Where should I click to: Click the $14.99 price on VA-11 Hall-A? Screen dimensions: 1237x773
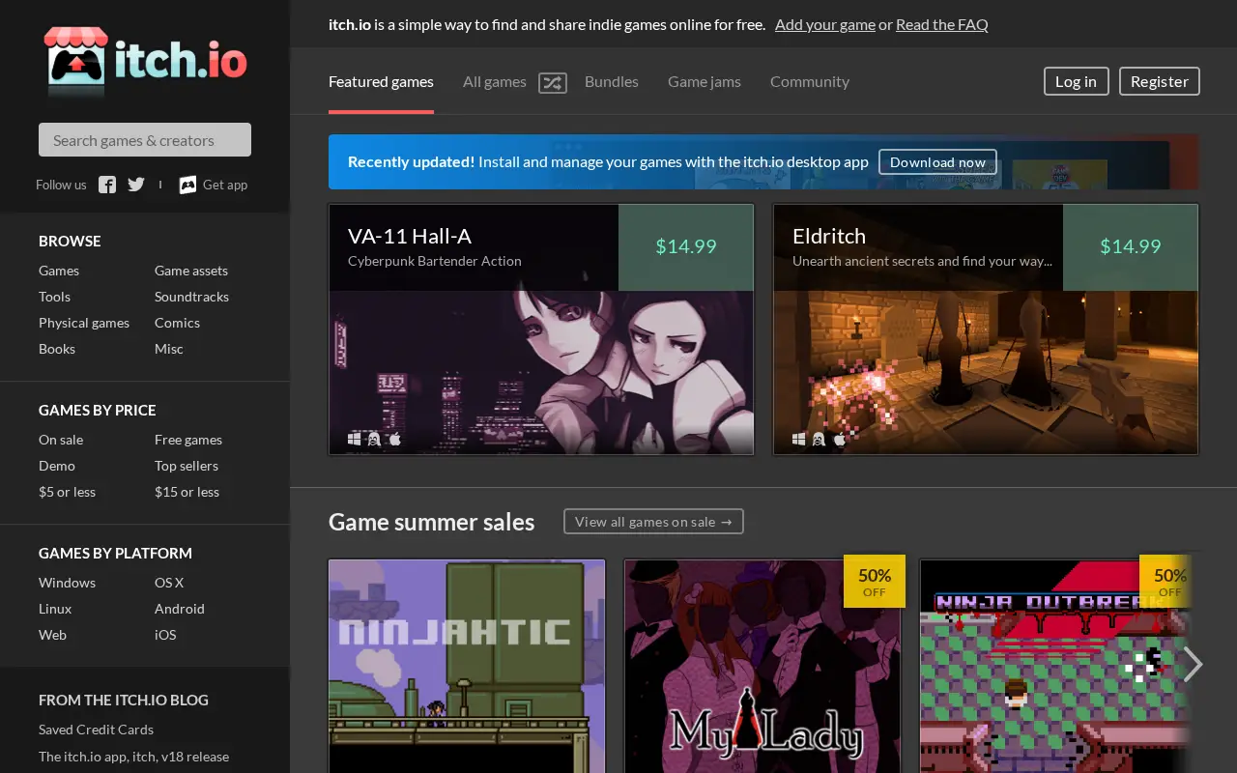(686, 246)
